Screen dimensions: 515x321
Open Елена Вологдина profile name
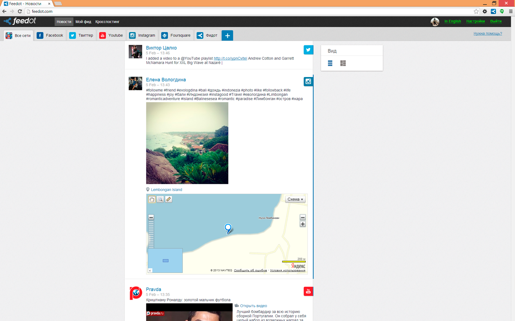point(166,79)
